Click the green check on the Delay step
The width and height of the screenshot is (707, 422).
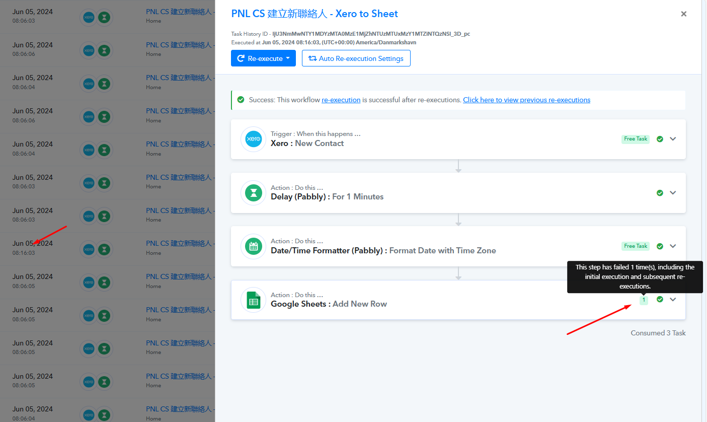(x=660, y=193)
